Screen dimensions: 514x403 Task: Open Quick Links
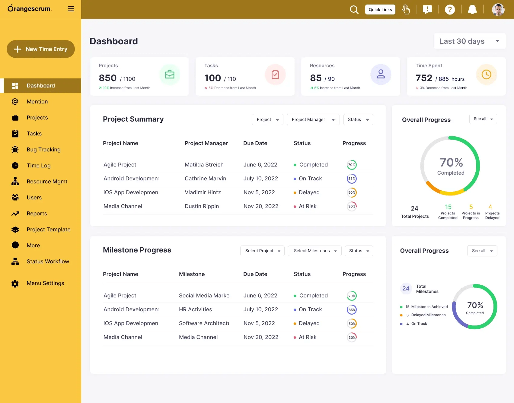(380, 9)
